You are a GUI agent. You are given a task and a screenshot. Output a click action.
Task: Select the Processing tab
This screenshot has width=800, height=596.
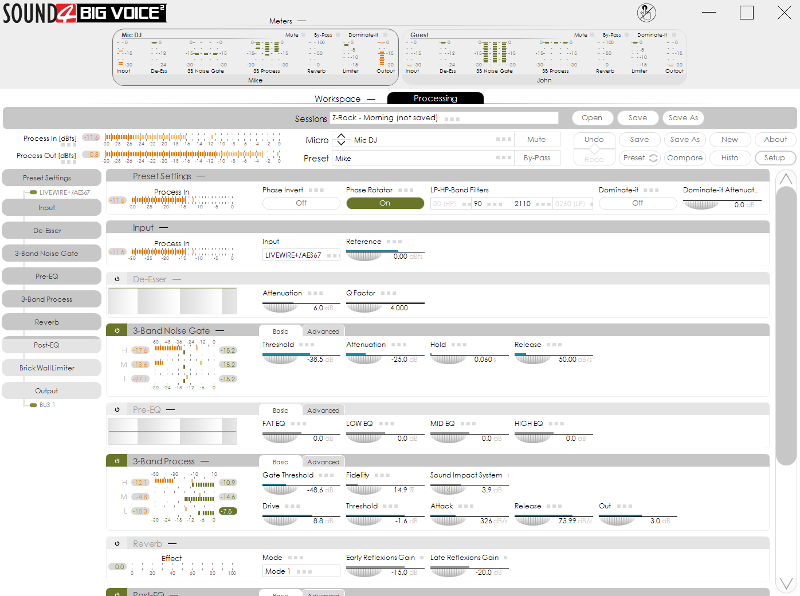(436, 98)
